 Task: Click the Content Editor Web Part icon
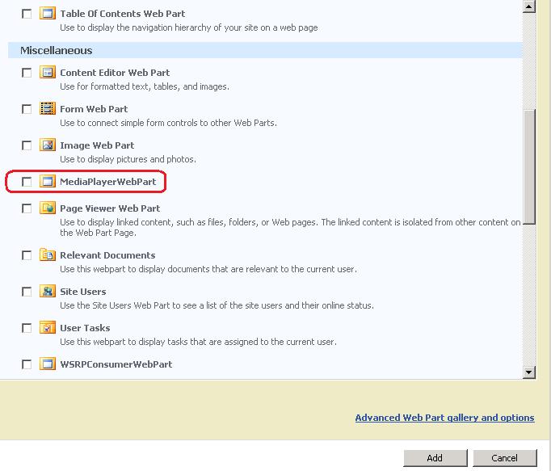48,73
